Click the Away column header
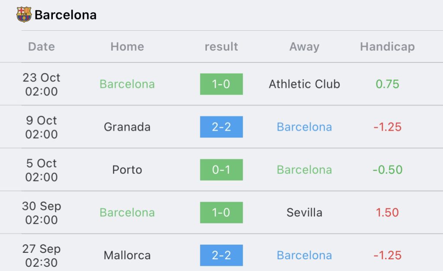 304,47
